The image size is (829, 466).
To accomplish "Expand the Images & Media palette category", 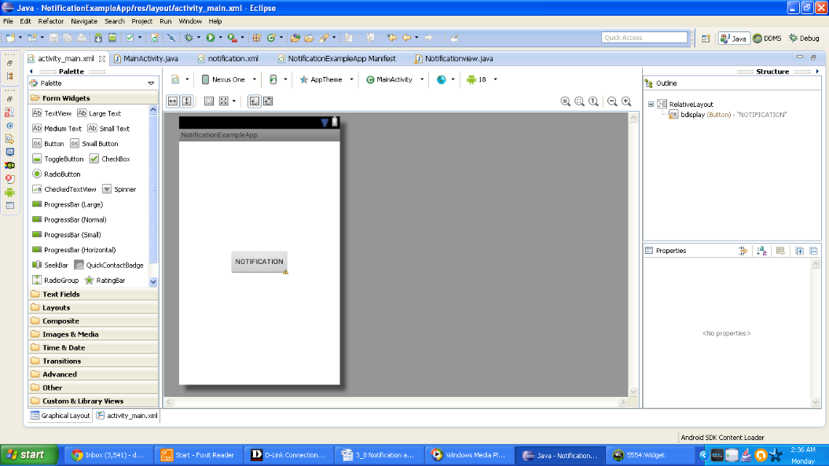I will coord(93,334).
